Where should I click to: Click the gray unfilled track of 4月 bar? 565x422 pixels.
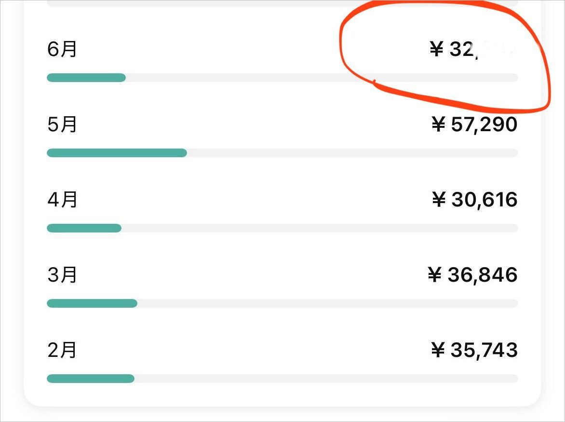(x=320, y=228)
